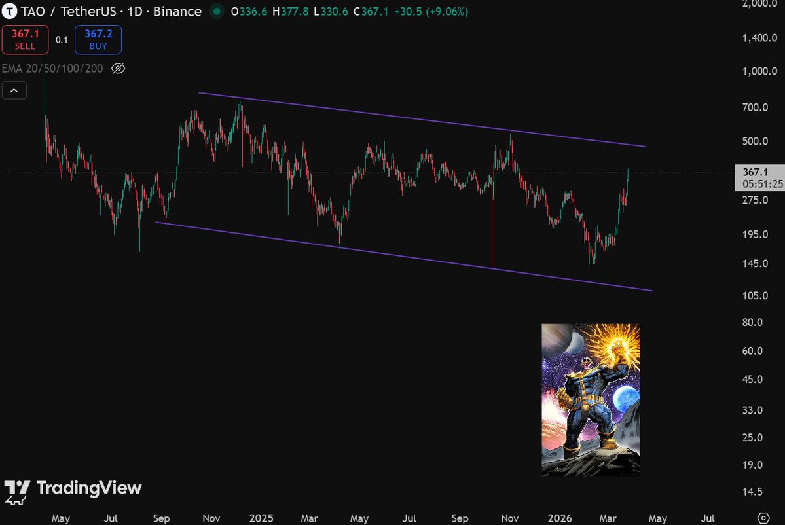The image size is (785, 525).
Task: Click the TradingView logo
Action: pos(73,492)
